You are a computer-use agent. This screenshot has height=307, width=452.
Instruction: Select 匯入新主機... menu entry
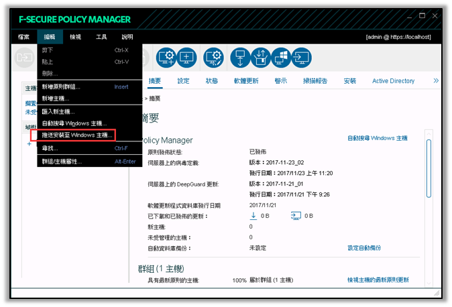[90, 111]
